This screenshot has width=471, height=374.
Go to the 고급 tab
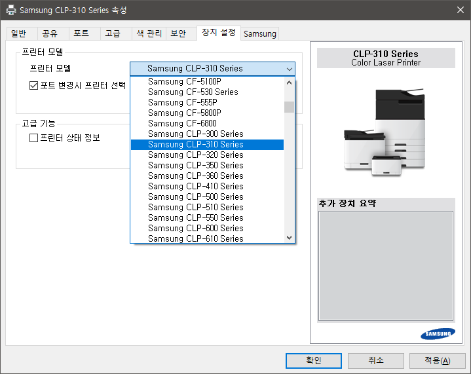[x=116, y=33]
